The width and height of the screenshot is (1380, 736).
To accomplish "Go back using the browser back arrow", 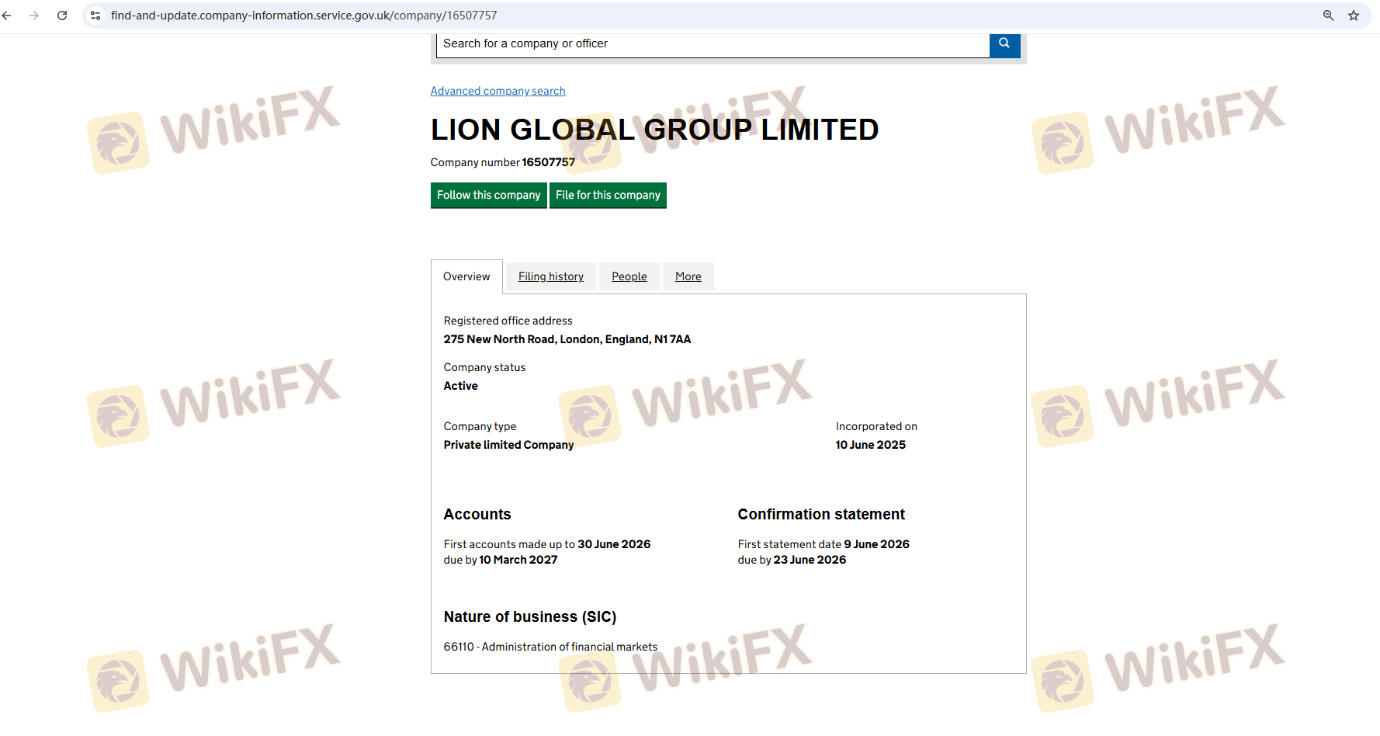I will (7, 16).
